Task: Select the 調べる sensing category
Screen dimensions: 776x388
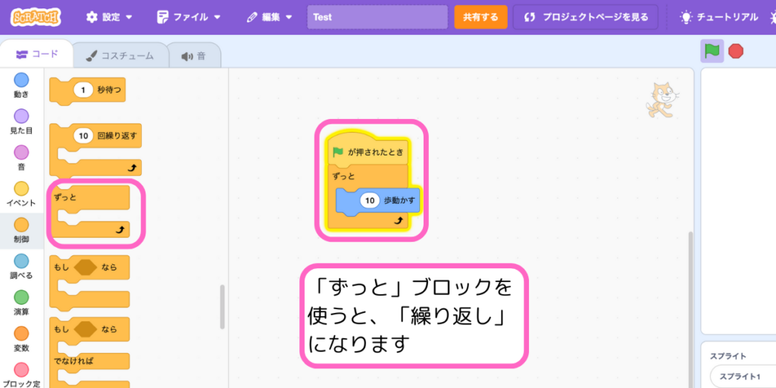Action: (21, 267)
